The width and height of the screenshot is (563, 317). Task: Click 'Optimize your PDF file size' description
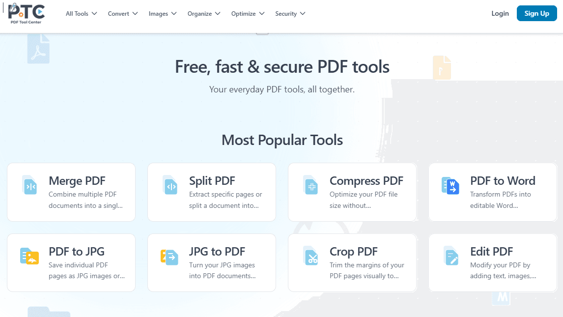click(364, 200)
